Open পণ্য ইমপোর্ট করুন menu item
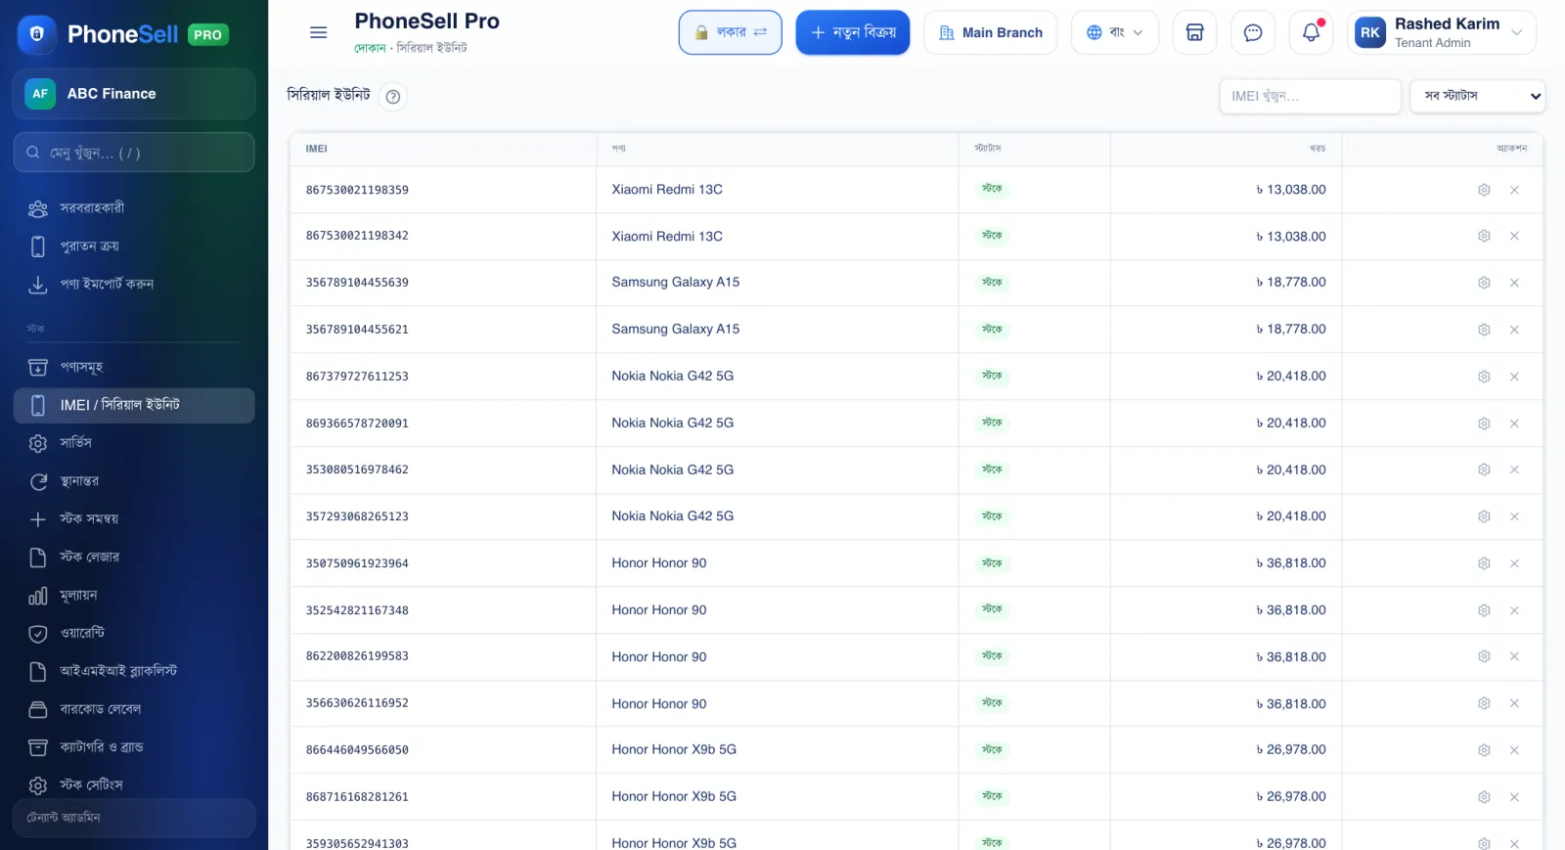Viewport: 1565px width, 850px height. pos(134,285)
